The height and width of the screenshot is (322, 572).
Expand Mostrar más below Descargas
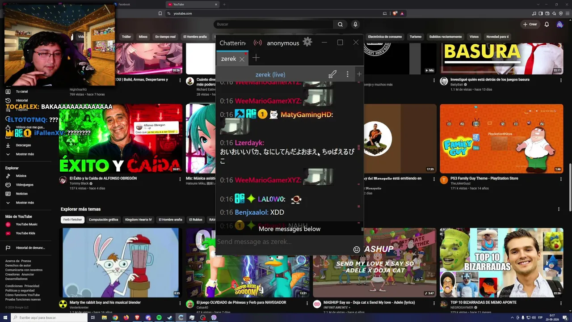point(25,154)
